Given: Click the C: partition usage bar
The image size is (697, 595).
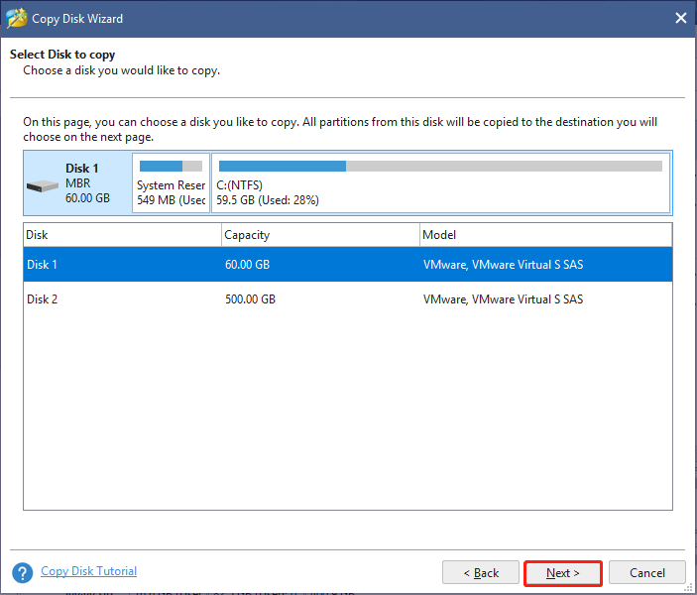Looking at the screenshot, I should (440, 167).
